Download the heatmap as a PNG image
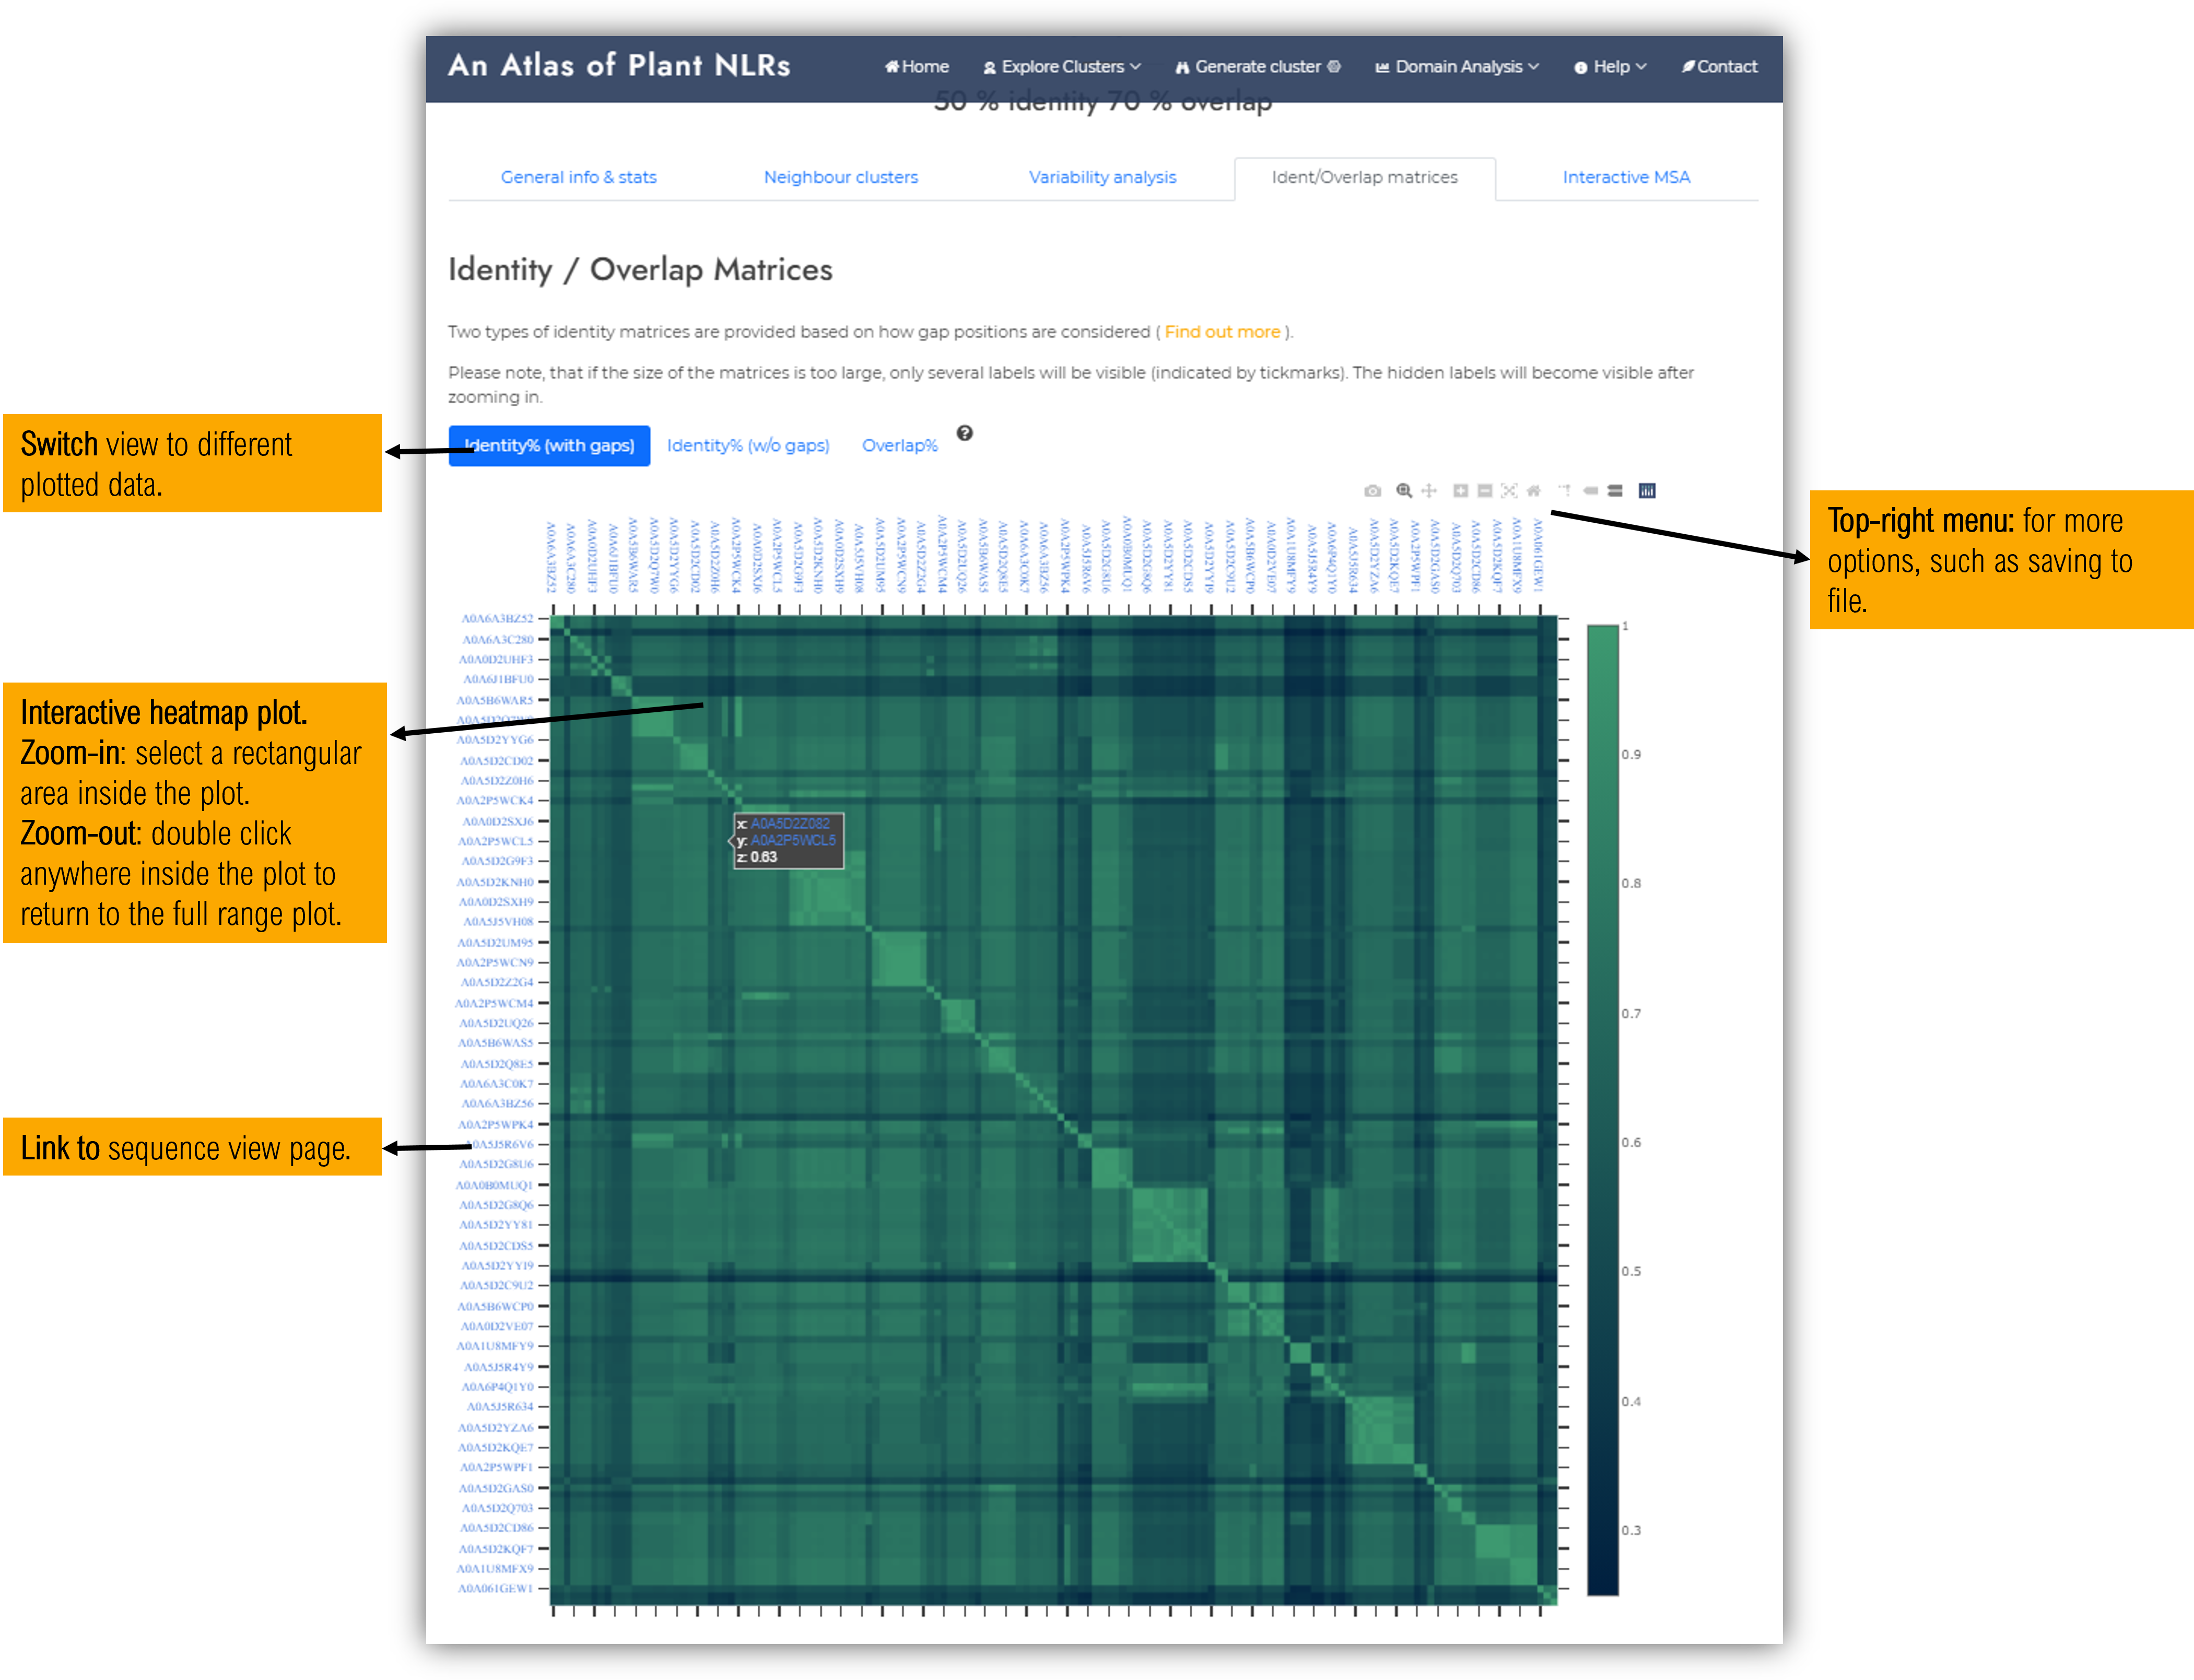2194x1680 pixels. (1372, 490)
